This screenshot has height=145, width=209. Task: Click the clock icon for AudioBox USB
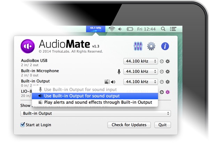[162, 61]
